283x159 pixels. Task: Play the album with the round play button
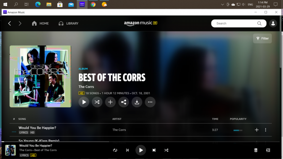(x=84, y=102)
